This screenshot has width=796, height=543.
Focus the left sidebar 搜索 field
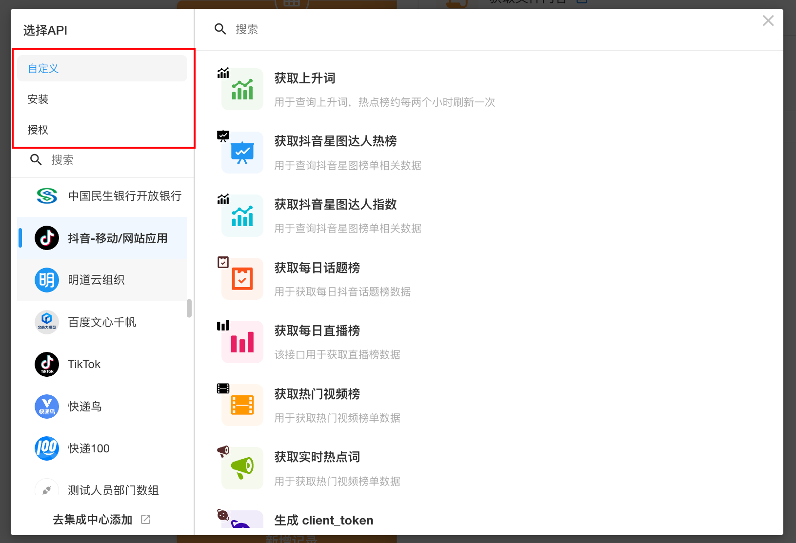point(102,160)
